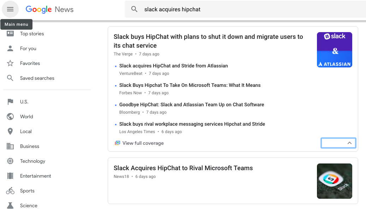The height and width of the screenshot is (209, 366).
Task: Select Business section in sidebar
Action: 30,146
